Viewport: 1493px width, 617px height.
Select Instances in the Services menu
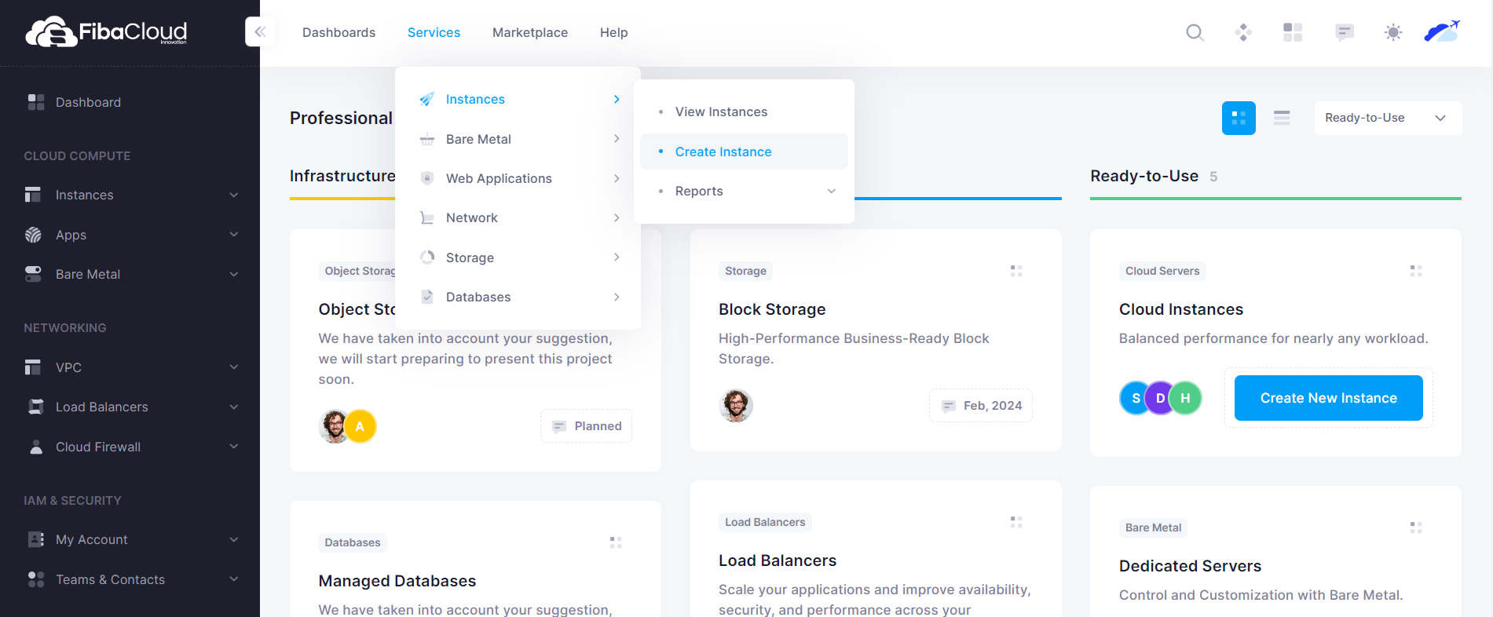(518, 99)
